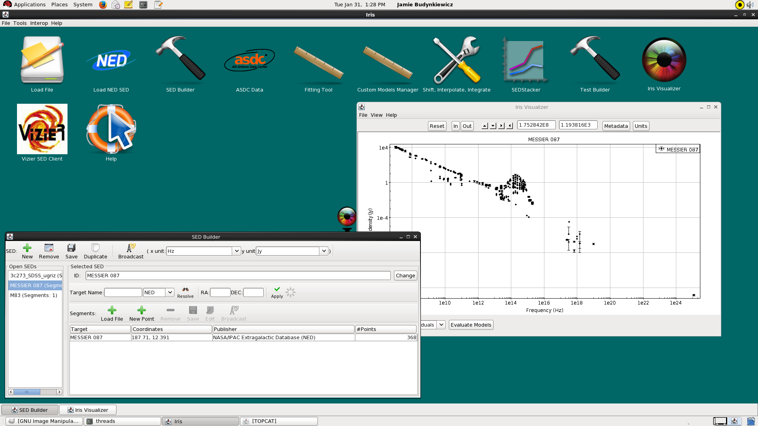Select the MESSIER 087 segment table row
758x426 pixels.
pyautogui.click(x=243, y=337)
